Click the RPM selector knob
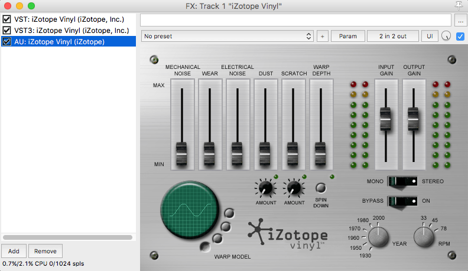The height and width of the screenshot is (271, 468). point(424,237)
